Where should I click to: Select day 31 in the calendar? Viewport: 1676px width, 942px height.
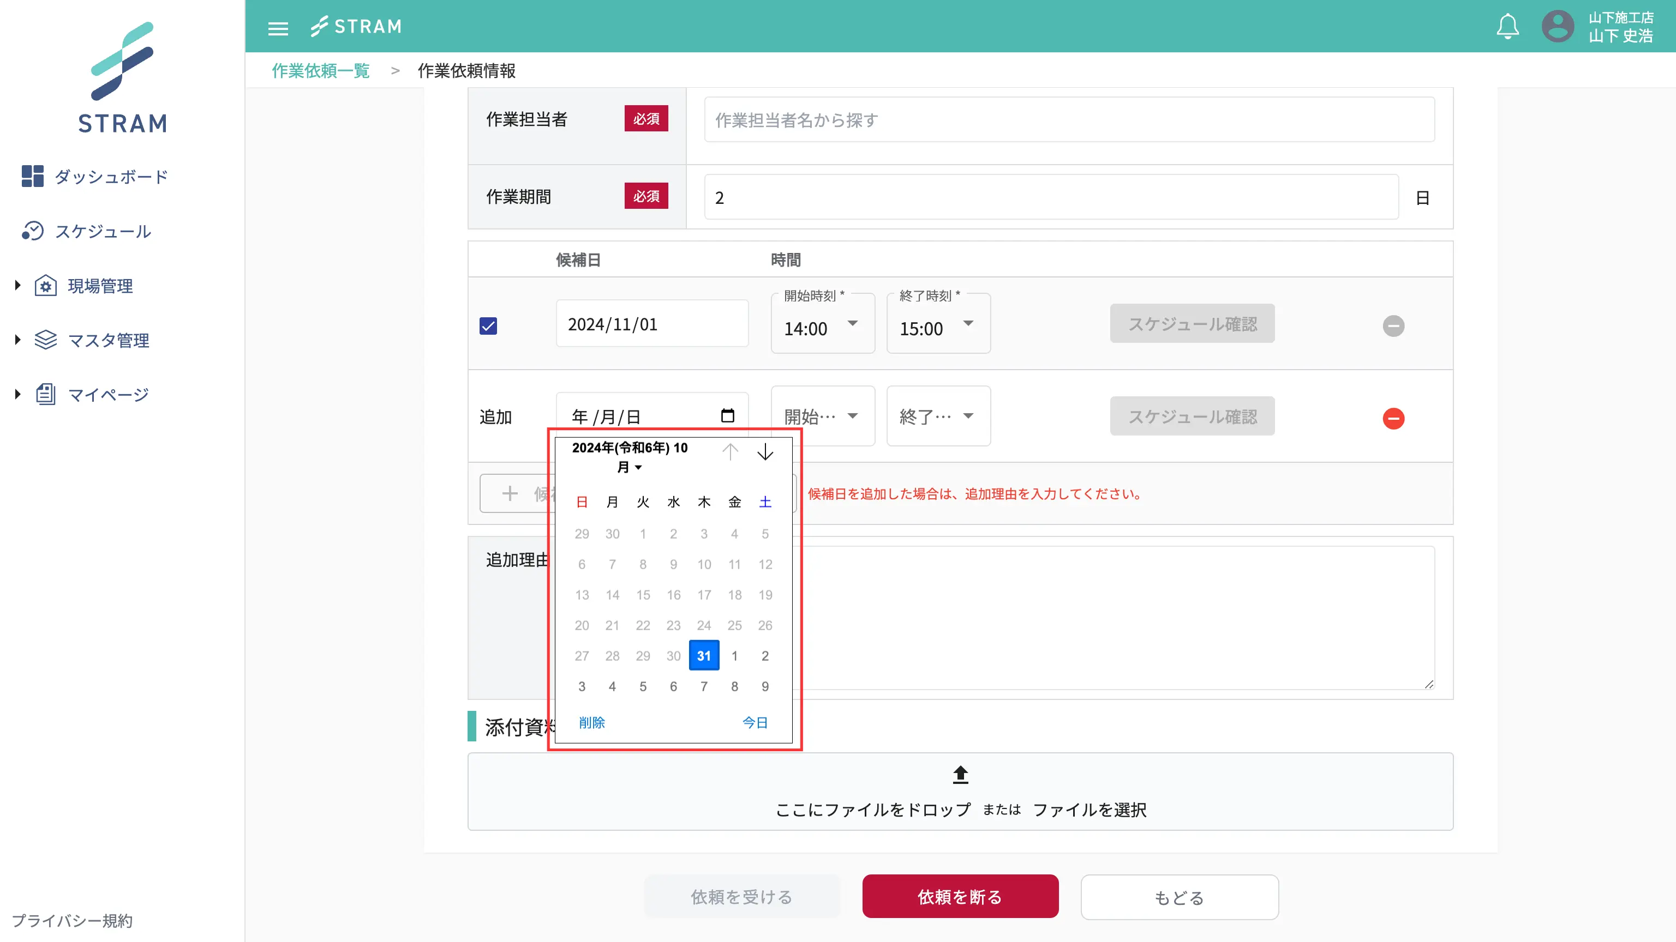coord(703,655)
